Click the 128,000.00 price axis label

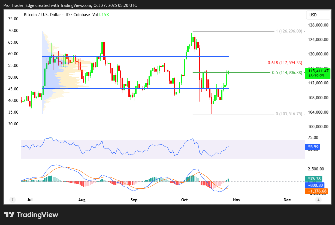coord(318,25)
